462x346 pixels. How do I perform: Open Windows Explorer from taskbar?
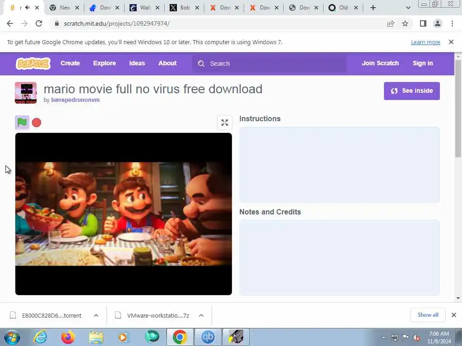click(96, 337)
